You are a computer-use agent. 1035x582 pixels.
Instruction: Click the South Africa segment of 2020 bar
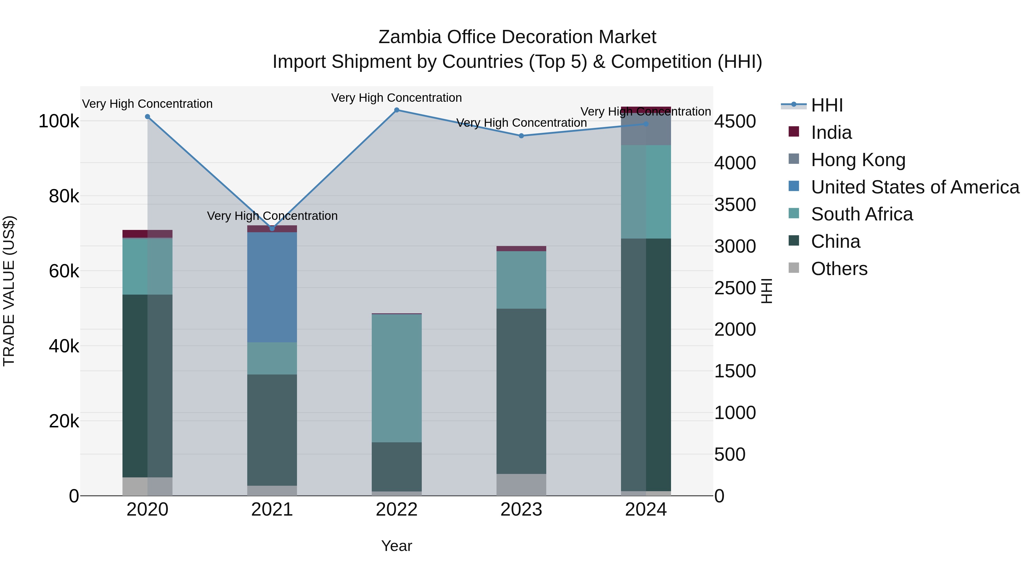(x=147, y=267)
